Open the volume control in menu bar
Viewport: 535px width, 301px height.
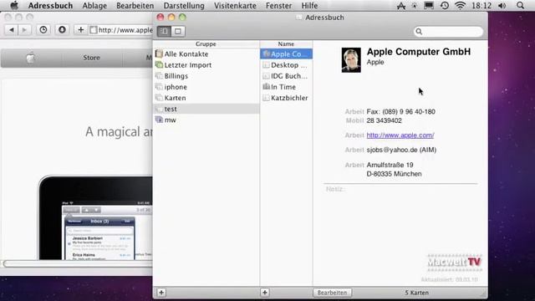(502, 6)
